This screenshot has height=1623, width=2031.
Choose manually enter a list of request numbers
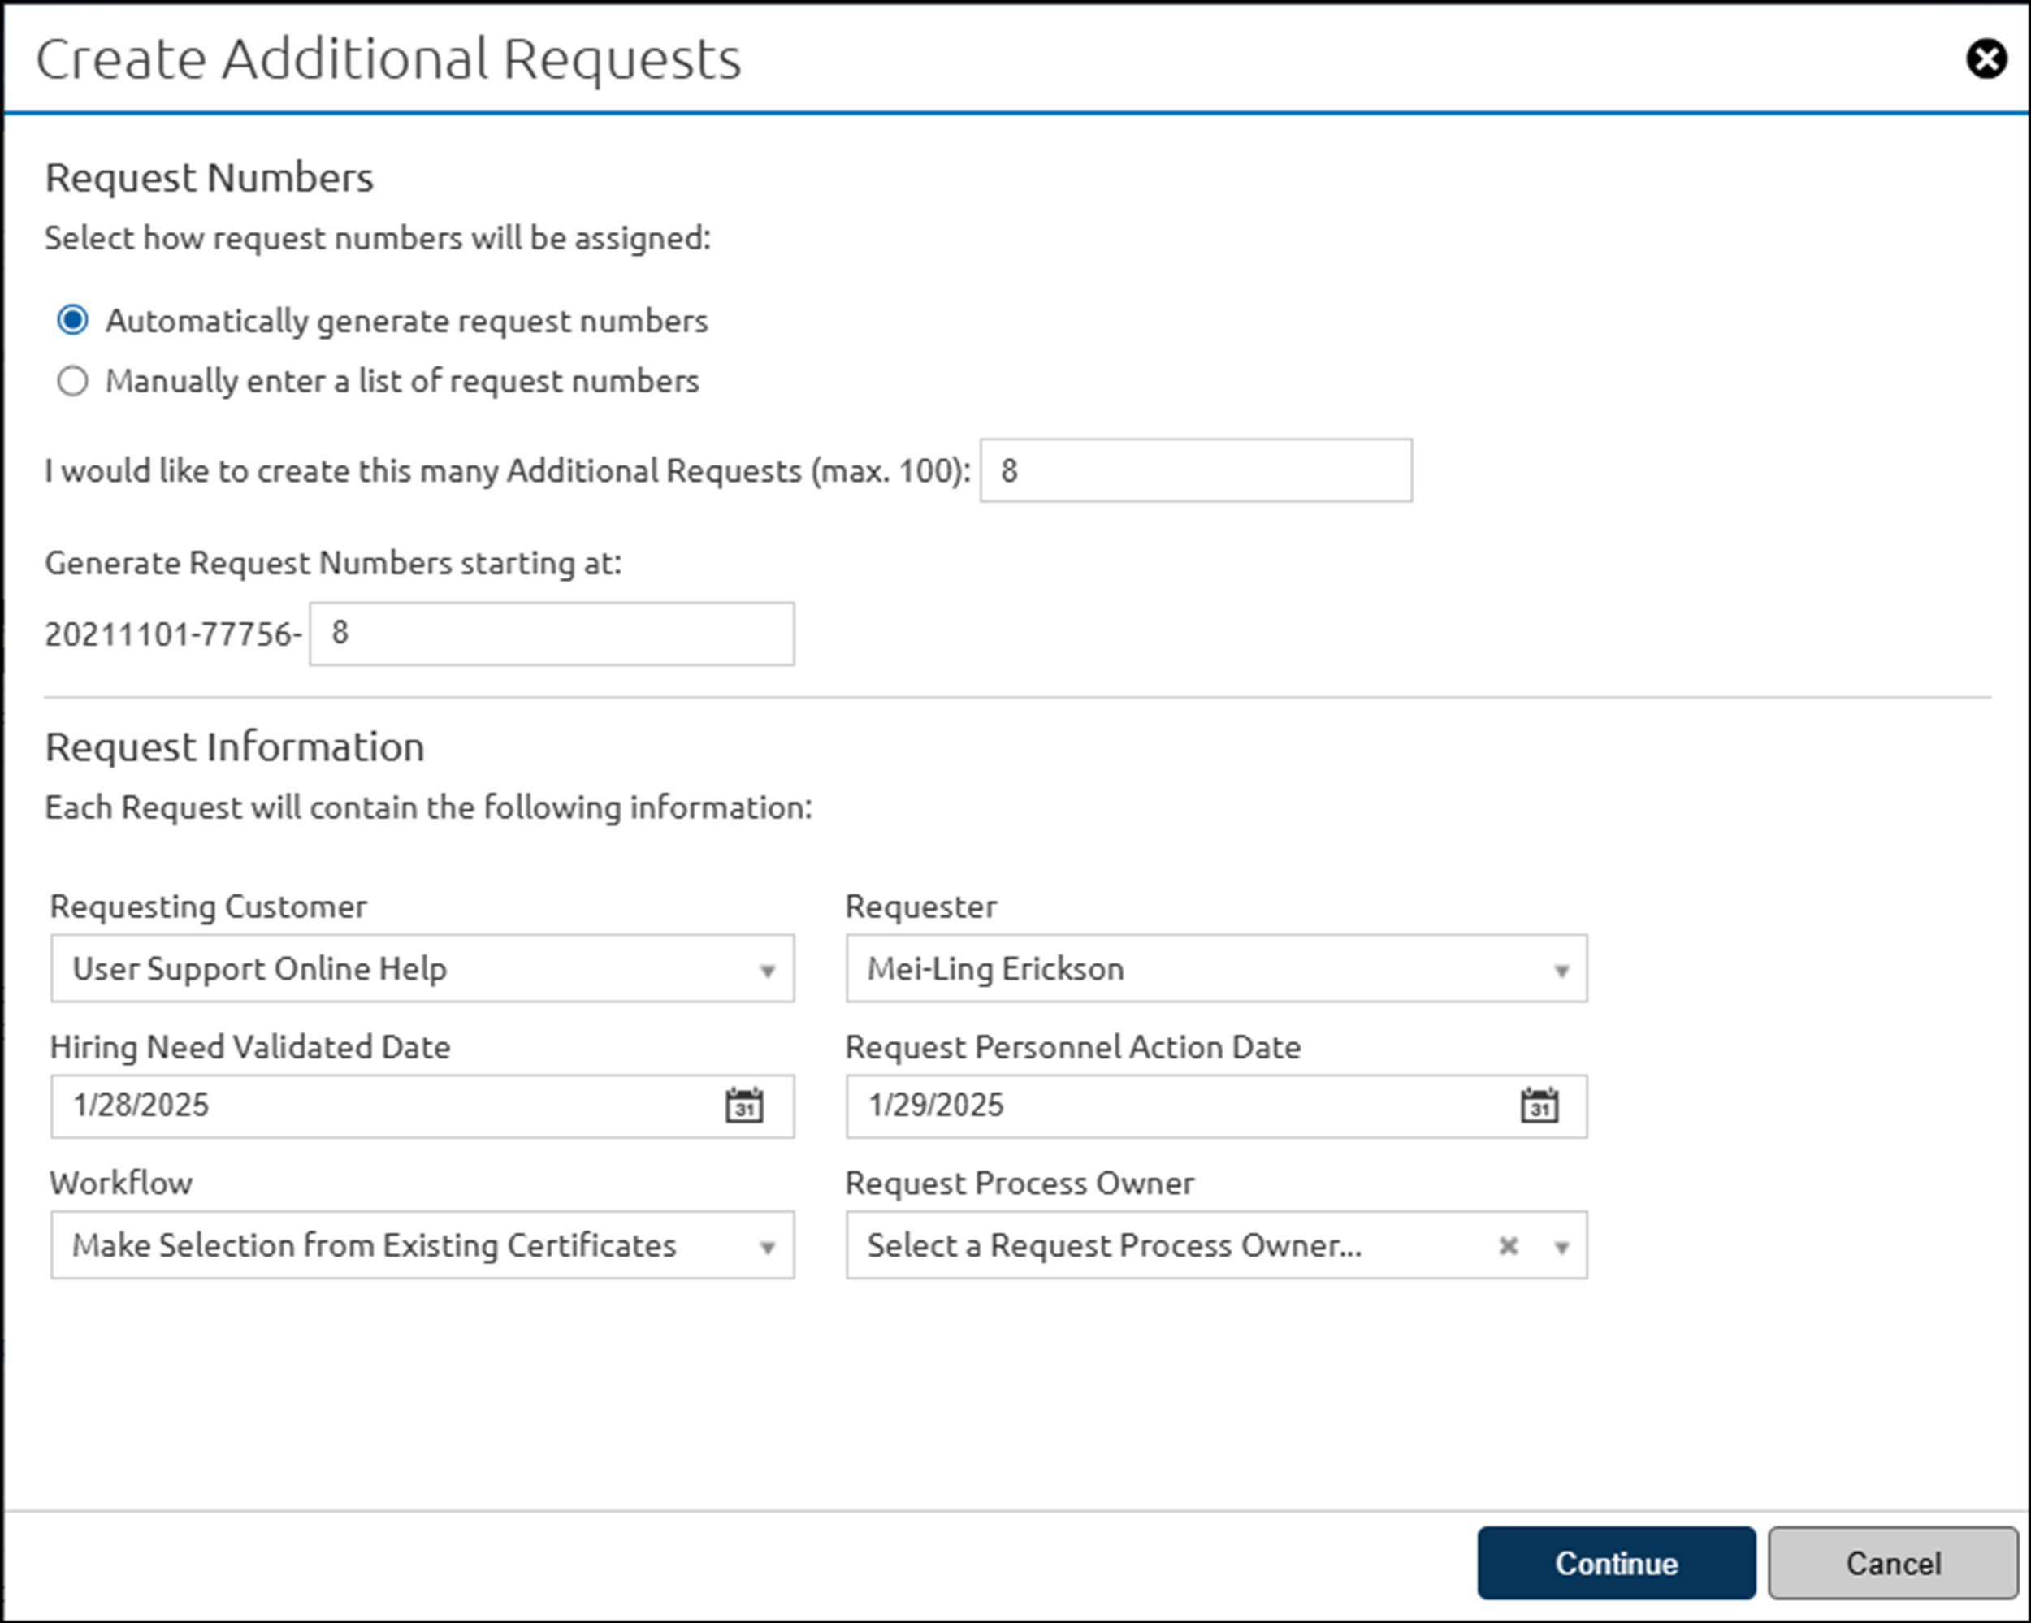coord(73,380)
